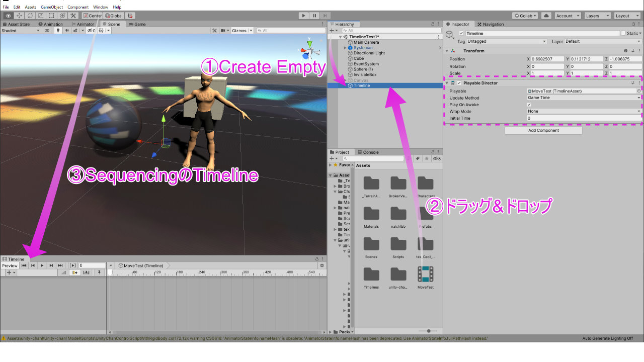Toggle the Timeline object active checkbox
Screen dimensions: 644x362
pyautogui.click(x=461, y=33)
